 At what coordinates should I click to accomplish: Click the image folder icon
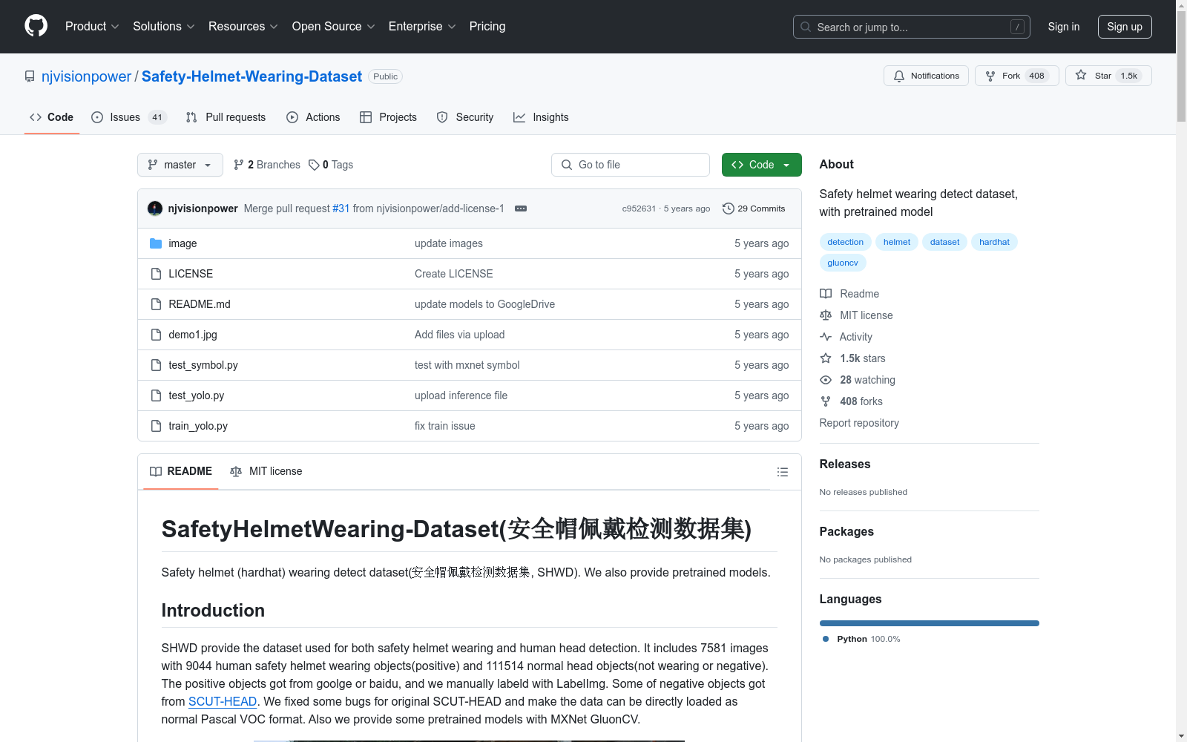tap(156, 243)
